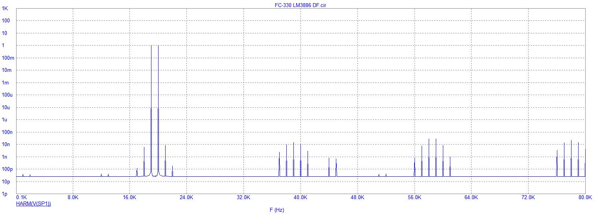Click the 100m vertical axis label
The width and height of the screenshot is (599, 218).
tap(8, 58)
